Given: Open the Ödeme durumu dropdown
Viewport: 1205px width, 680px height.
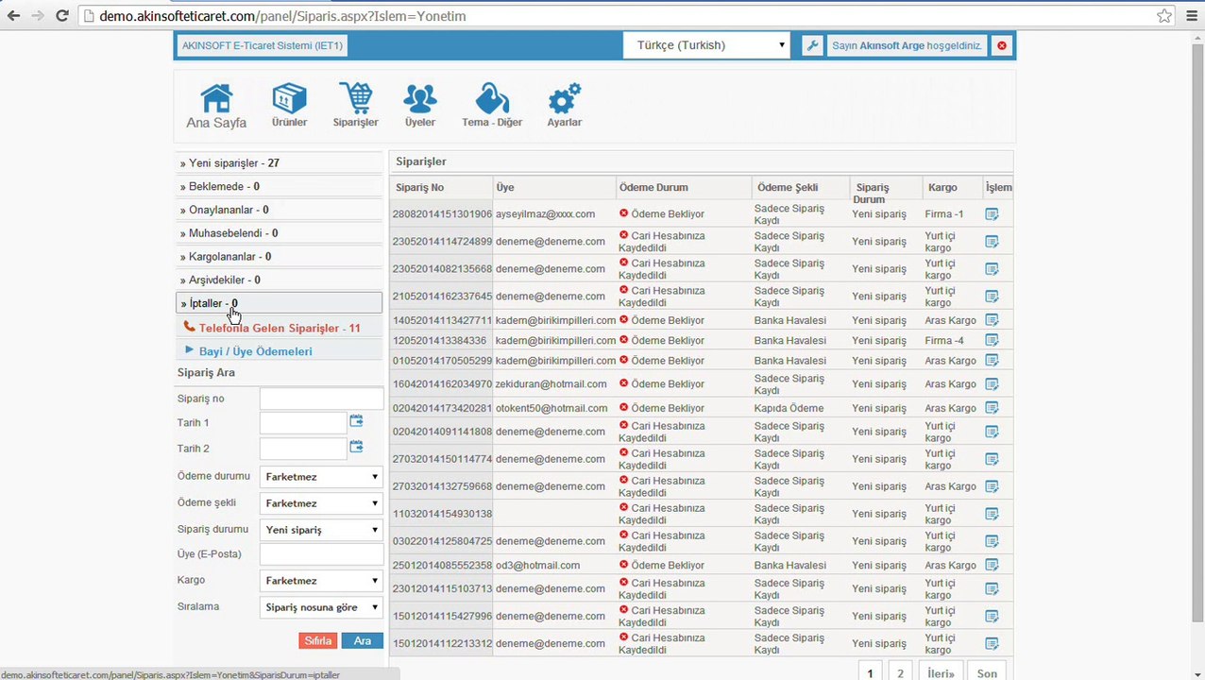Looking at the screenshot, I should (321, 477).
